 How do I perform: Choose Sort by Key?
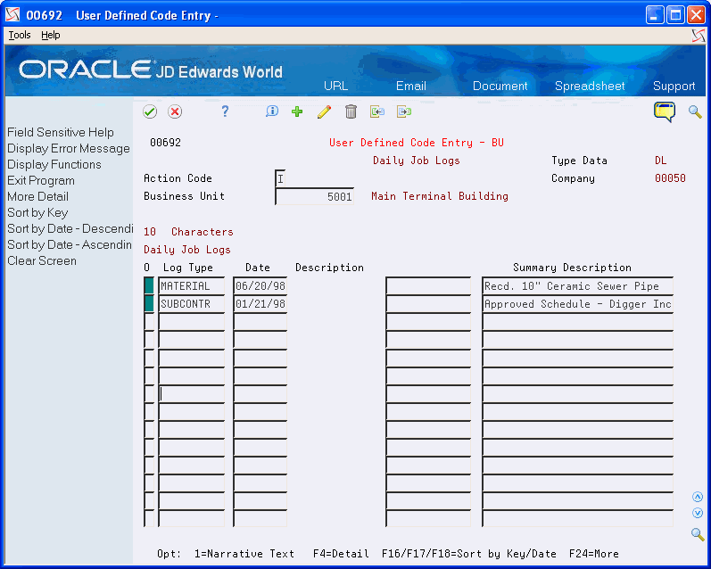37,212
